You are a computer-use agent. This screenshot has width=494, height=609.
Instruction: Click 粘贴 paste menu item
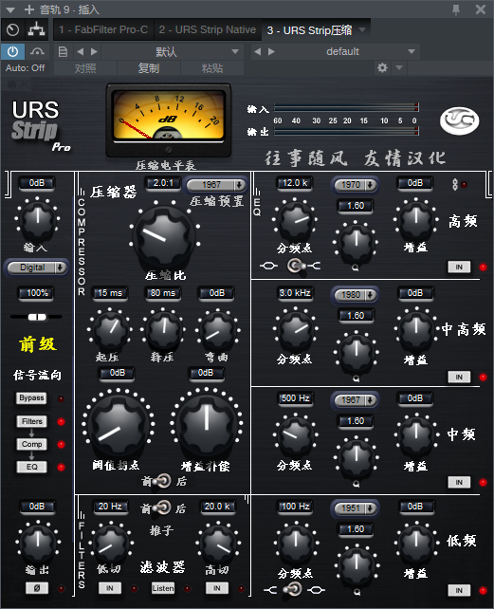(x=212, y=68)
